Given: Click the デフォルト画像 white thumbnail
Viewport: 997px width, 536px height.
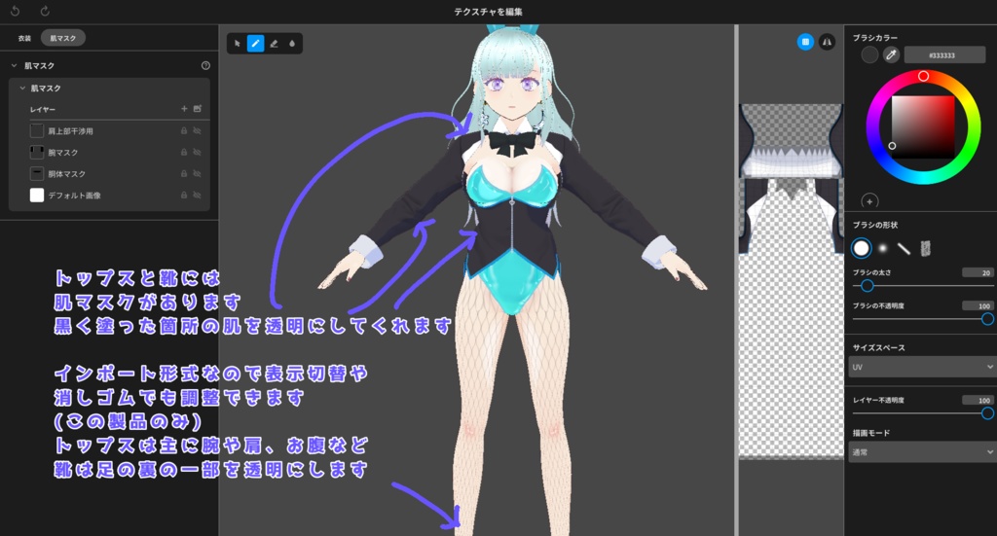Looking at the screenshot, I should [x=37, y=195].
